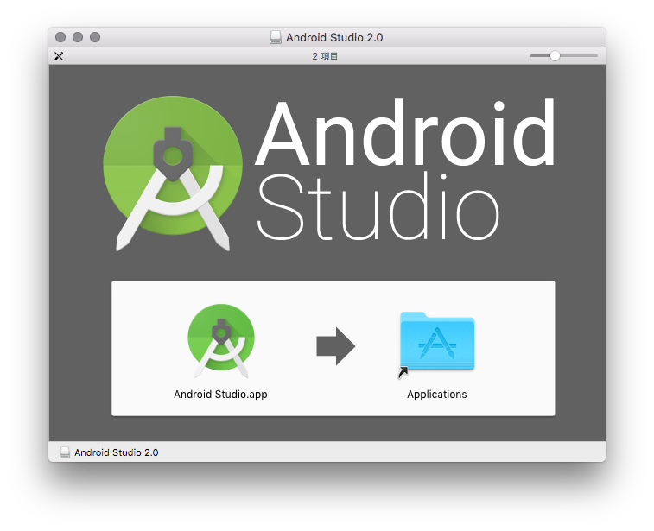Adjust the icon size slider
The image size is (654, 531).
pyautogui.click(x=563, y=56)
